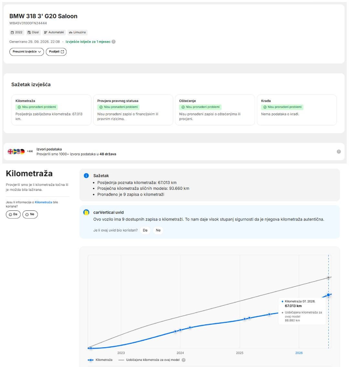Click Prosječna kilometraža sličnih modela line
Image resolution: width=349 pixels, height=367 pixels.
click(x=143, y=189)
